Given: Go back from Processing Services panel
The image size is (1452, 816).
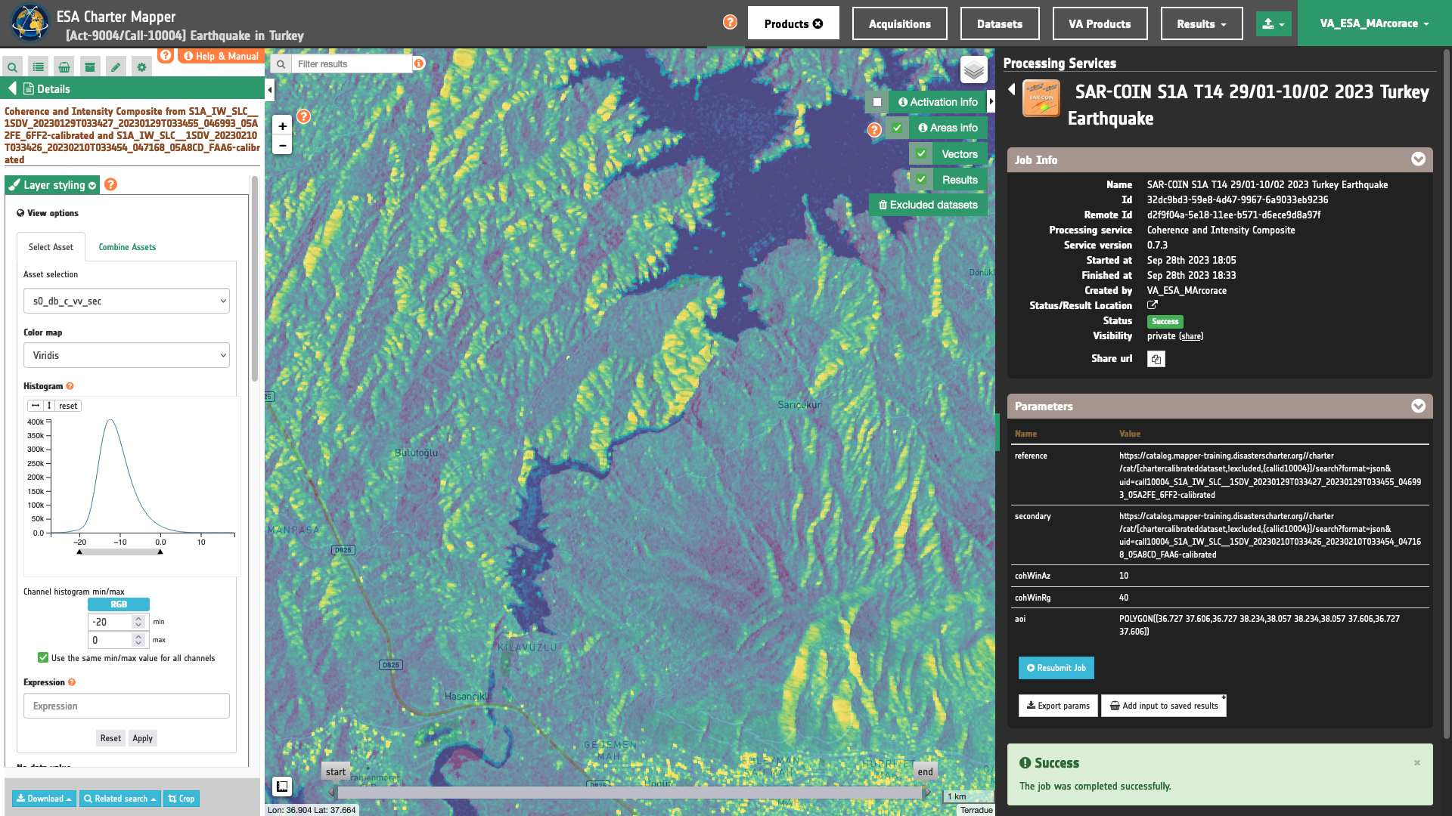Looking at the screenshot, I should click(x=1012, y=90).
